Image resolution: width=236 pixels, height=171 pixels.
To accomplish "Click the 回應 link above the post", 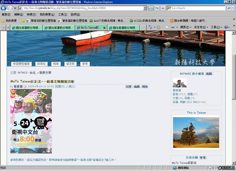I will (x=128, y=87).
